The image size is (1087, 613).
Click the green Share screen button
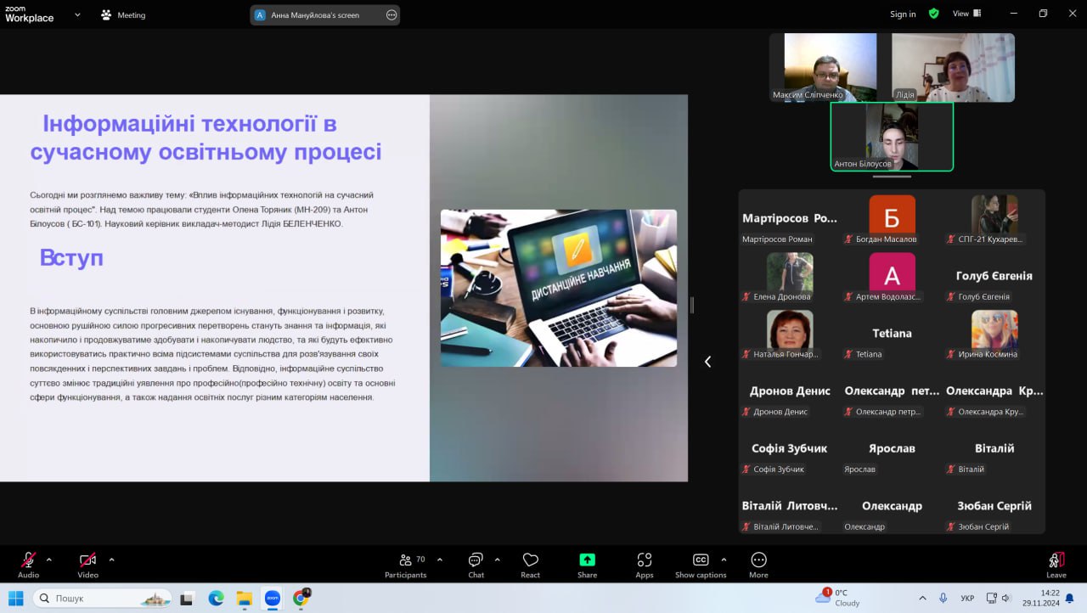(x=587, y=565)
